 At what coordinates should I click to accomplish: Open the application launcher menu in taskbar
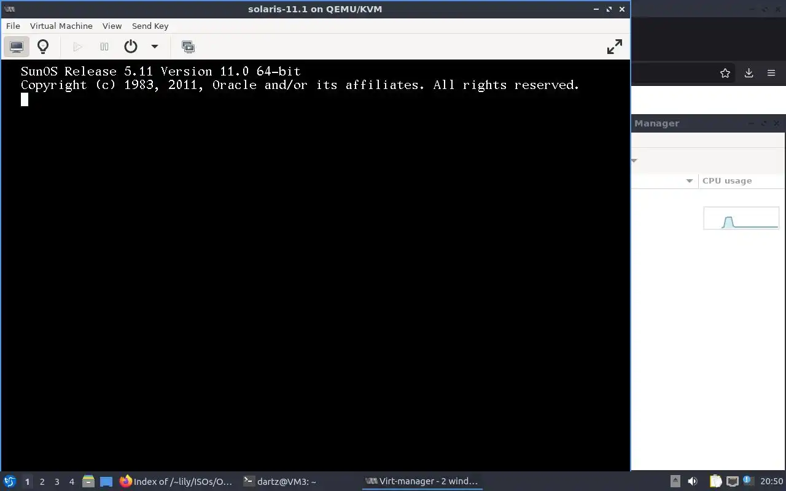9,481
